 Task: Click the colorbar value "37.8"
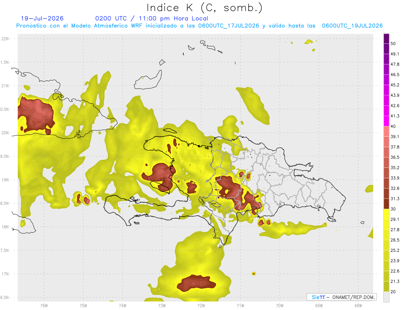[x=395, y=147]
